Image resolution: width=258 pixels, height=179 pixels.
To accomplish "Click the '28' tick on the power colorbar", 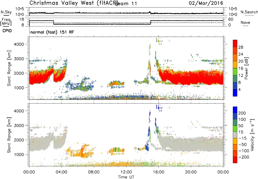I will point(241,47).
